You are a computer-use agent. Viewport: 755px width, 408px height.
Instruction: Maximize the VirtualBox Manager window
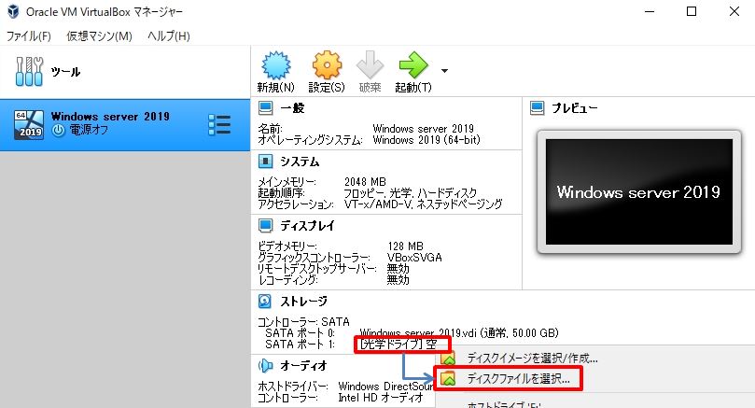tap(692, 11)
